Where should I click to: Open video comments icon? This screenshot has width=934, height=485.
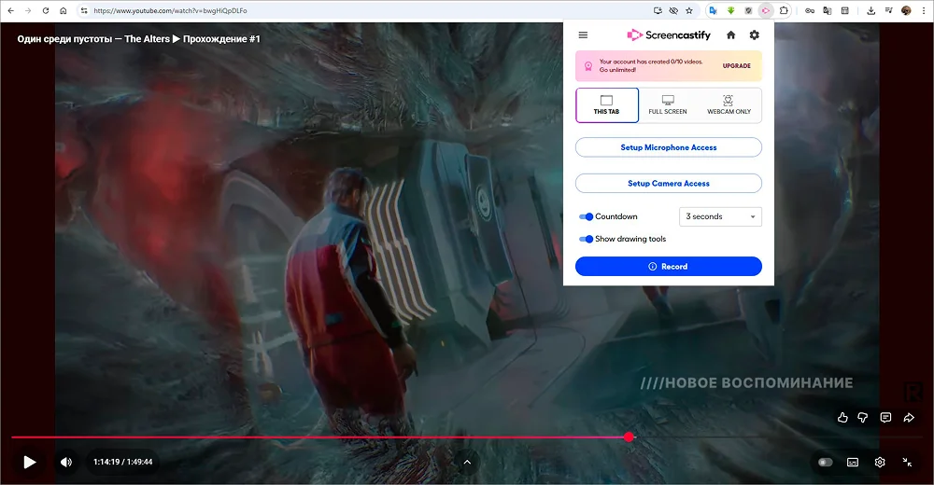[x=885, y=417]
